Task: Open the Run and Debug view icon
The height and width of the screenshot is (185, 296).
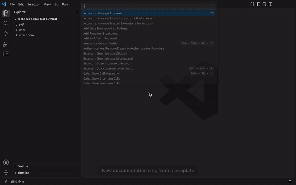Action: click(6, 44)
